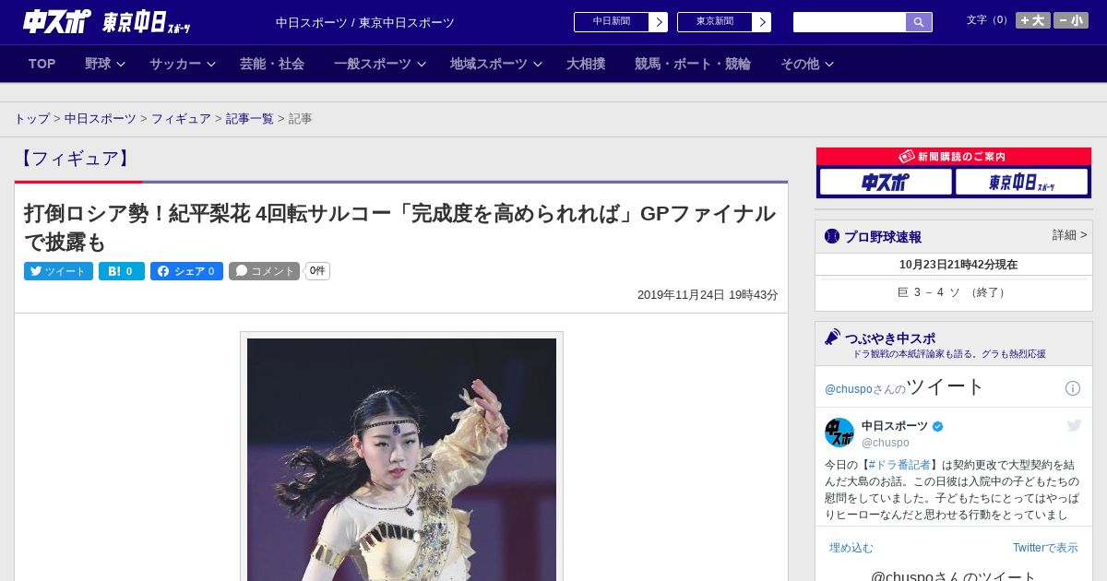Decrease text size with −小 button

pos(1071,20)
